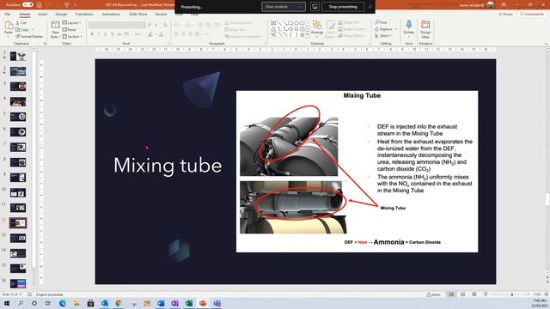Switch to Normal view icon

pos(451,294)
